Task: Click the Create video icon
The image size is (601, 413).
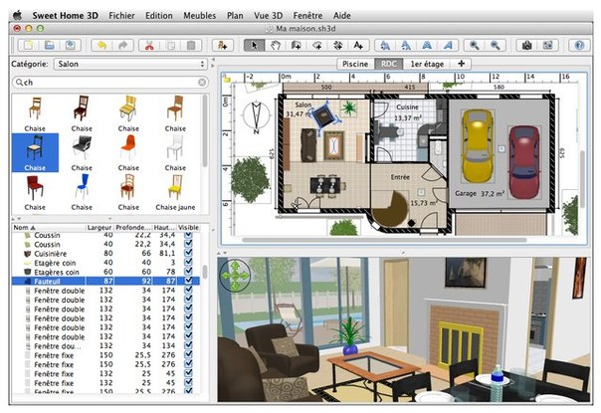Action: click(x=547, y=45)
